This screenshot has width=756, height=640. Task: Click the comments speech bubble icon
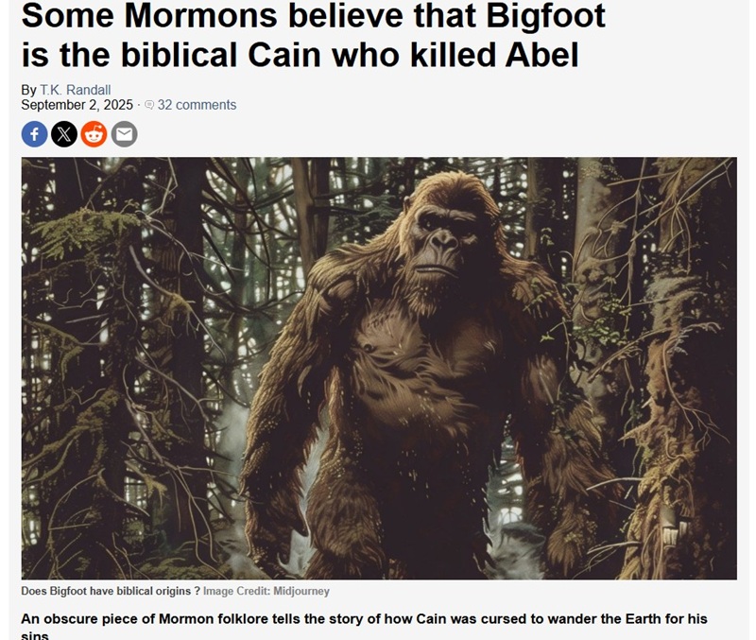[x=149, y=105]
